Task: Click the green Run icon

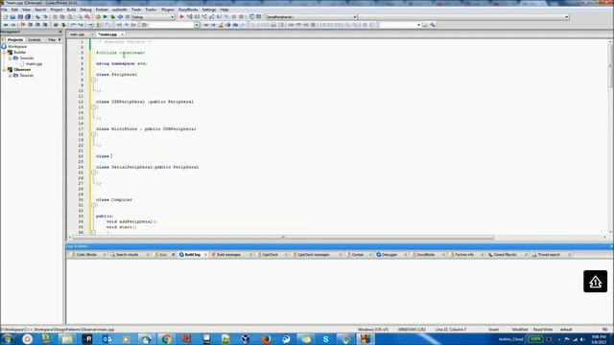Action: tap(105, 17)
